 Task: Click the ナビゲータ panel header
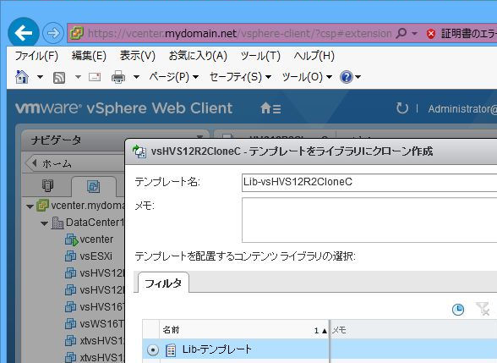click(x=114, y=140)
